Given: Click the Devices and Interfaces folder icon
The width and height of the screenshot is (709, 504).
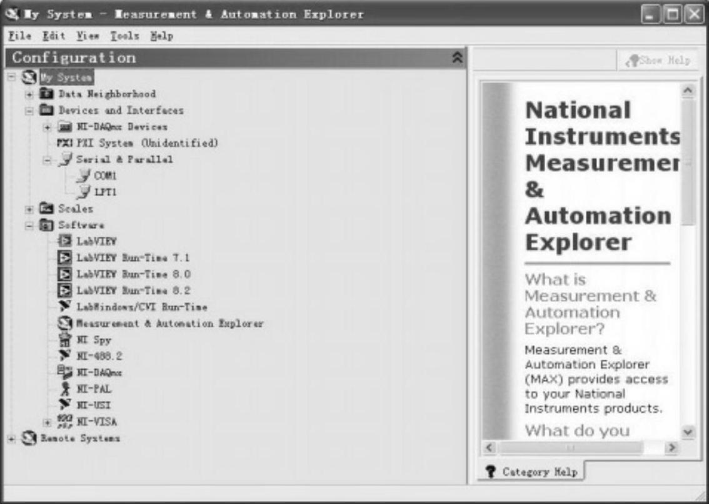Looking at the screenshot, I should [46, 110].
